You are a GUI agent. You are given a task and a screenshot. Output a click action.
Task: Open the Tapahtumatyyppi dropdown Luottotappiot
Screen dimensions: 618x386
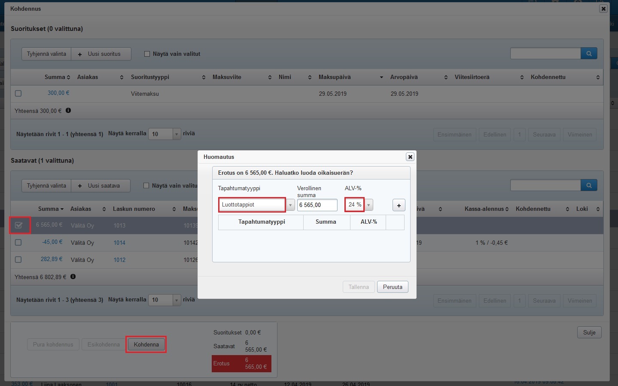coord(290,205)
